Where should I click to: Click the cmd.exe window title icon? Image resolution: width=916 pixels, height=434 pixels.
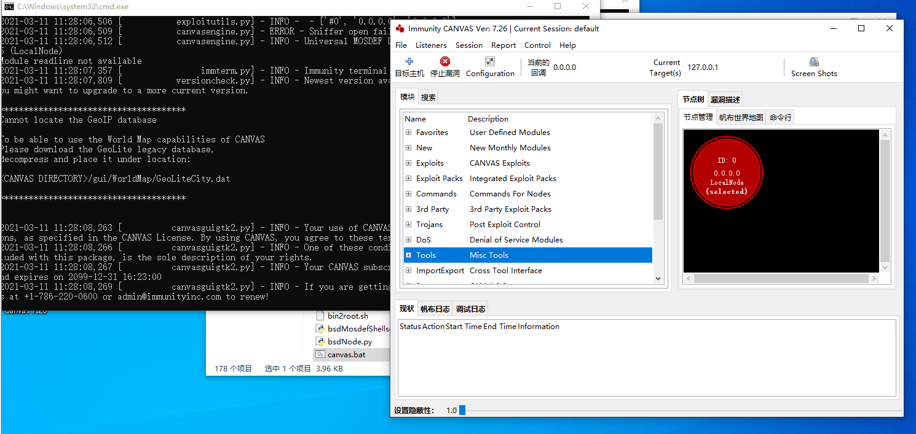9,6
